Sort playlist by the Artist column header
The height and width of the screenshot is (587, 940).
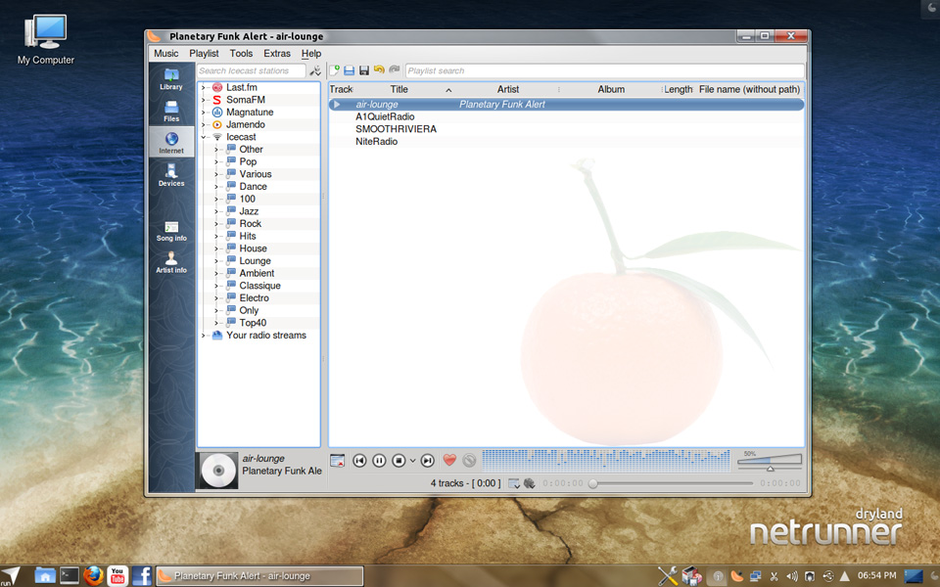507,89
